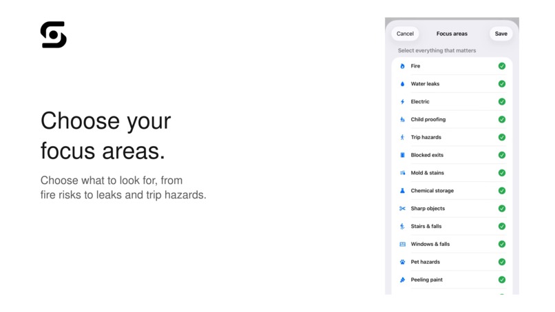This screenshot has width=555, height=312.
Task: Click 'Select everything that matters' caption
Action: (437, 51)
